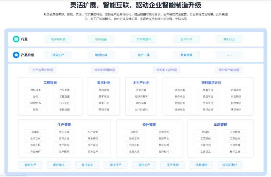Open 组织间需求 in 主生产计划
Image resolution: width=271 pixels, height=177 pixels.
tap(141, 97)
